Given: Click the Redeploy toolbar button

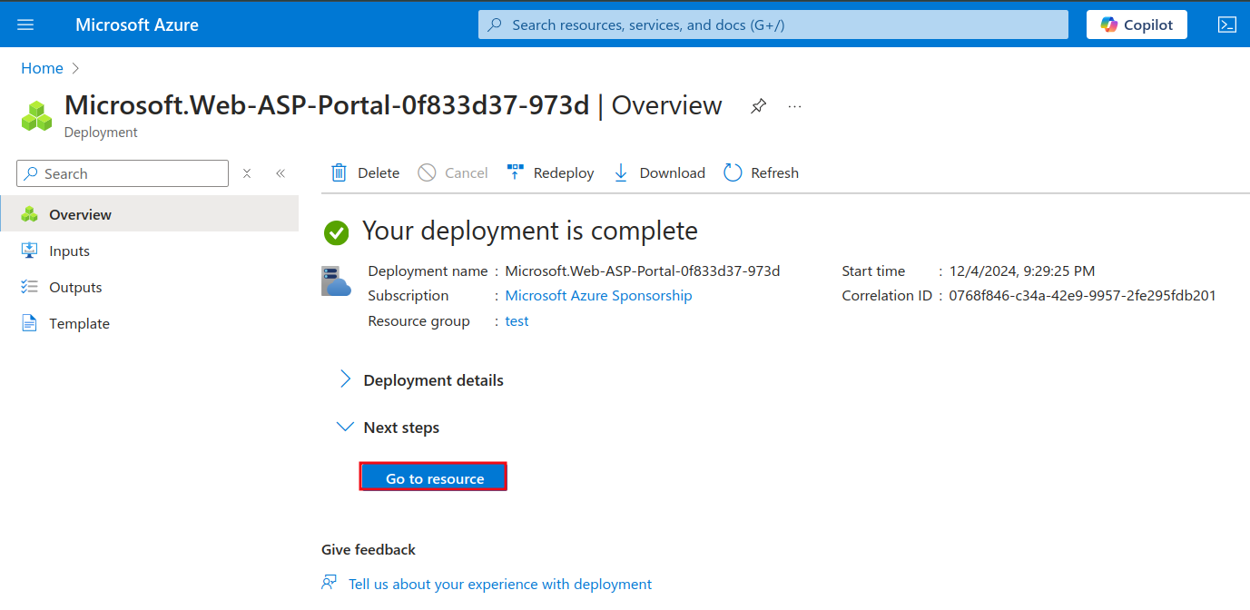Looking at the screenshot, I should coord(550,172).
